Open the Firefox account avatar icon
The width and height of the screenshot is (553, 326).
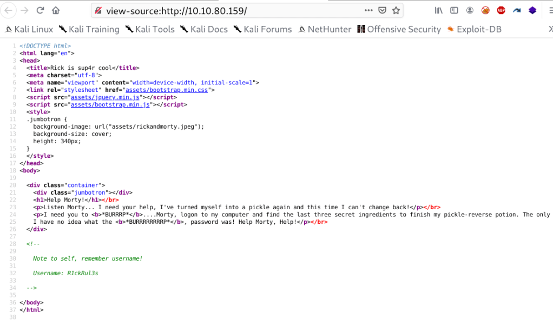click(470, 10)
